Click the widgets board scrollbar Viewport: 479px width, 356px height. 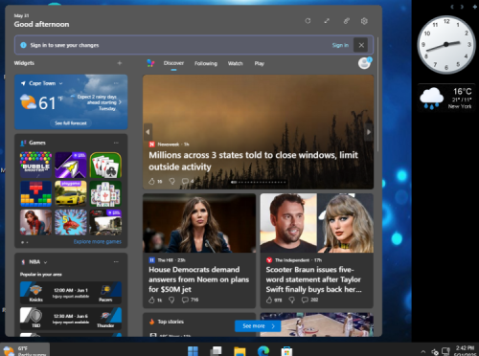378,94
